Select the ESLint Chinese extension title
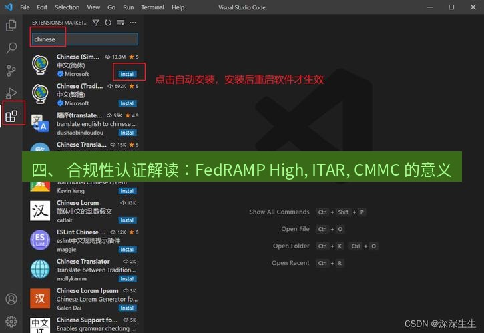The width and height of the screenshot is (484, 333). coord(81,232)
